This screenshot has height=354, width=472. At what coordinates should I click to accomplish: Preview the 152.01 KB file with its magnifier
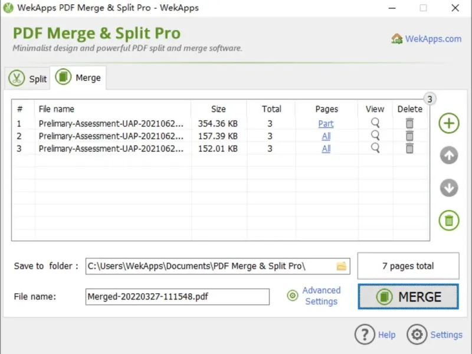(x=375, y=148)
